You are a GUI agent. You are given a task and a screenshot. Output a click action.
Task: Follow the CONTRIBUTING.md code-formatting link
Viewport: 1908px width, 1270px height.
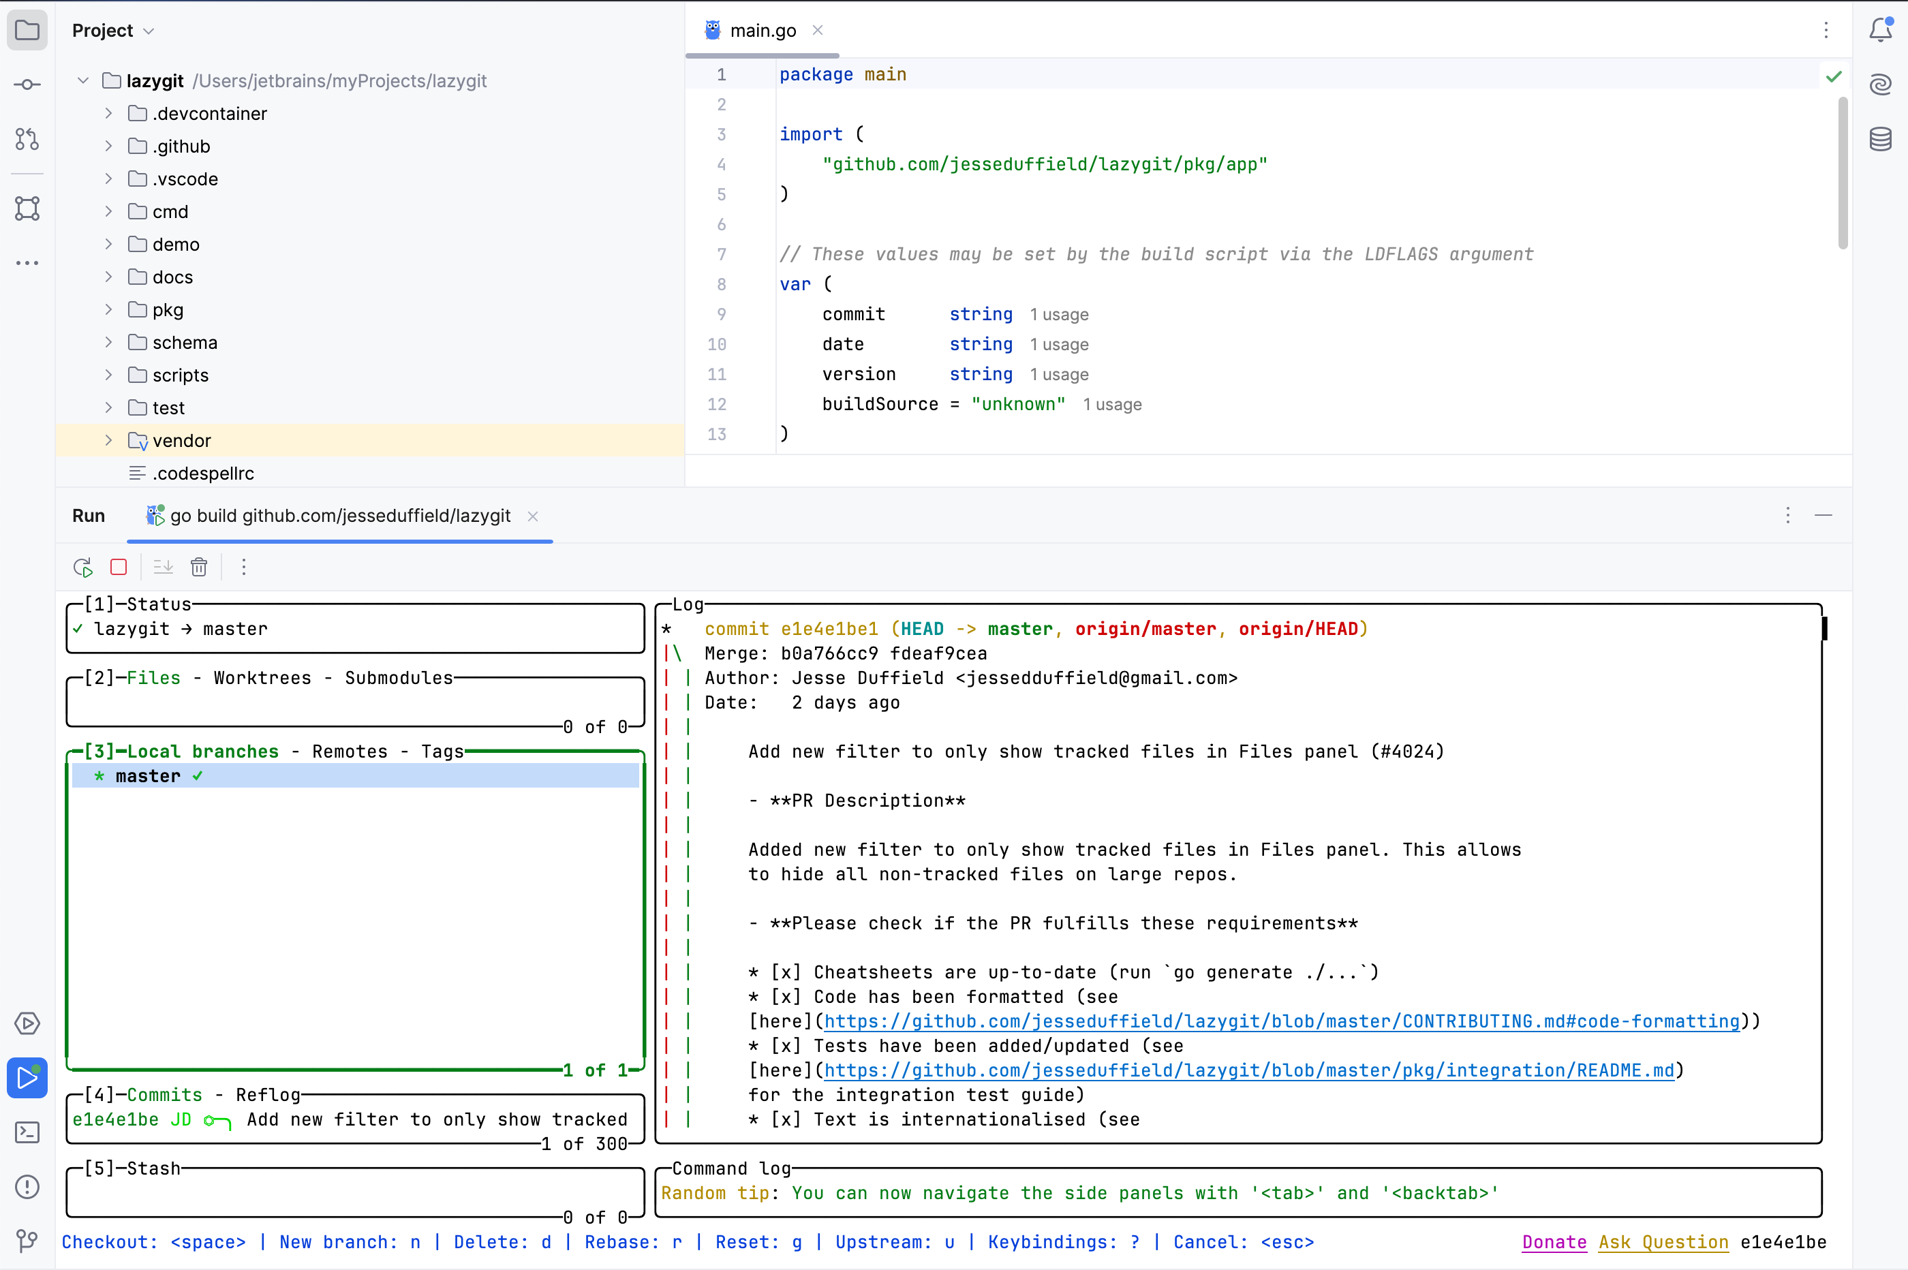tap(1280, 1021)
